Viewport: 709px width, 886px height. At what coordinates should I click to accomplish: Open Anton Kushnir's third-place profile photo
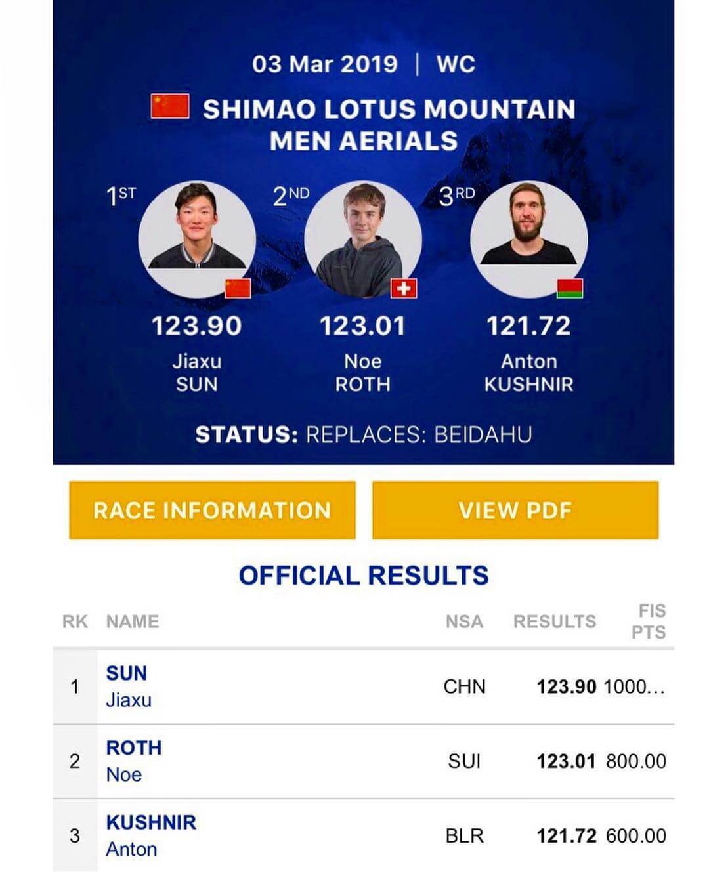[529, 239]
